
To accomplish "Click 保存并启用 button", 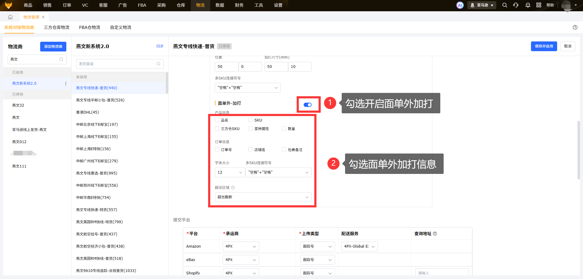I will pos(544,46).
